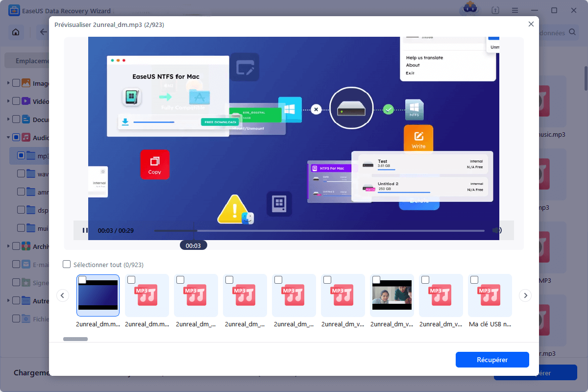Tick the Sélectionner tout checkbox
Screen dimensions: 588x392
[67, 265]
